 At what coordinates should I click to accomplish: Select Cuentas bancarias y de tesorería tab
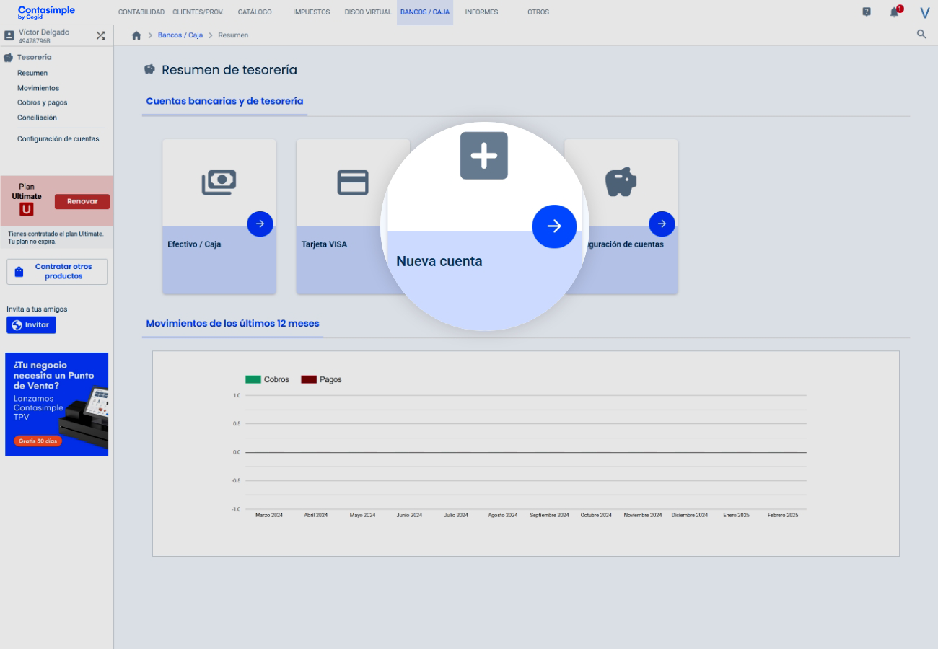[224, 101]
